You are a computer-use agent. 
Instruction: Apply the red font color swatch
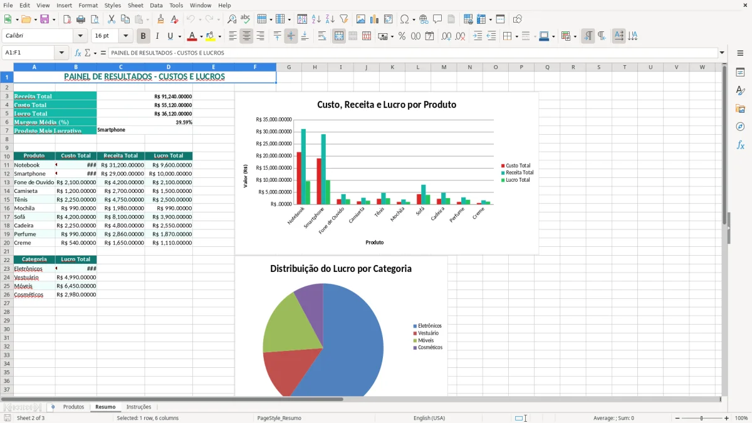[x=192, y=36]
